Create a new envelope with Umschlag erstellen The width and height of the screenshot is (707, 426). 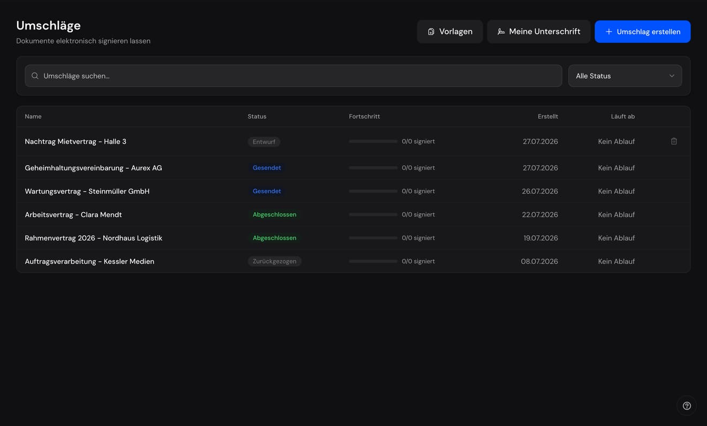point(643,32)
